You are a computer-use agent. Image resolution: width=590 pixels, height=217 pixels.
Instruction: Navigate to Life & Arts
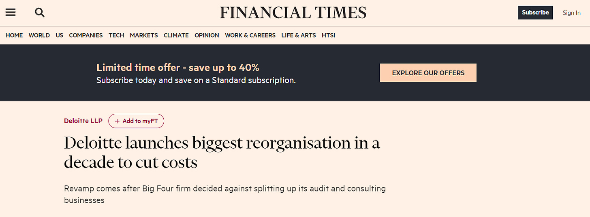point(299,35)
